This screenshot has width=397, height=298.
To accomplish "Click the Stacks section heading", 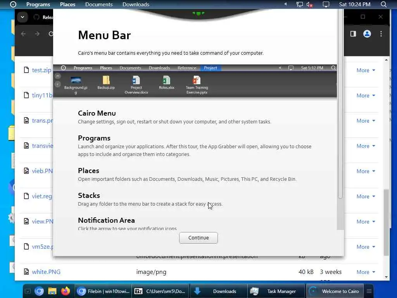I will tap(89, 196).
